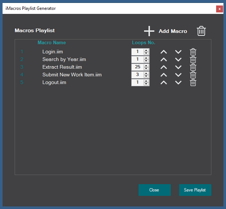This screenshot has height=209, width=226.
Task: Click the Macros Playlist heading
Action: coord(35,30)
